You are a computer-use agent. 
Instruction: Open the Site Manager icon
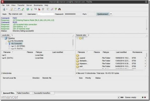pos(4,9)
